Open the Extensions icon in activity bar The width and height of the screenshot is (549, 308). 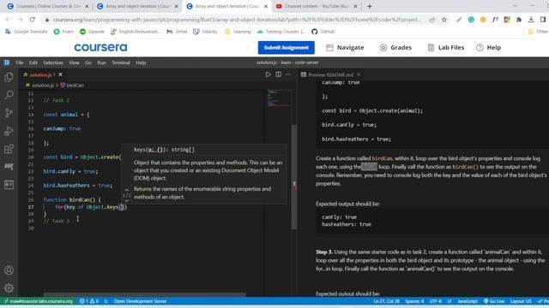9,149
